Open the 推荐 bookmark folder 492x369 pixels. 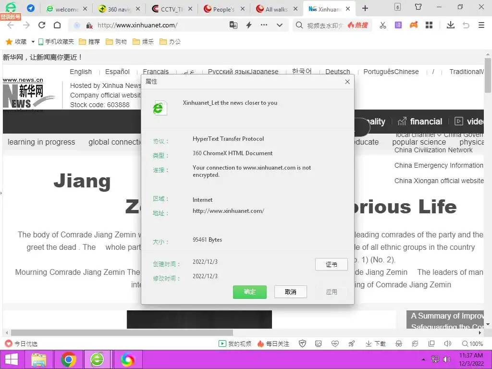[x=89, y=42]
